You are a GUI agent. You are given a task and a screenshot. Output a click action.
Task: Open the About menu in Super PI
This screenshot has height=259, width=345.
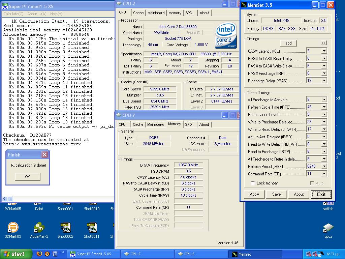(x=37, y=13)
